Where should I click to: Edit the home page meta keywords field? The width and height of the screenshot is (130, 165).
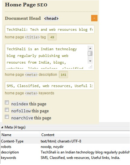point(50,86)
